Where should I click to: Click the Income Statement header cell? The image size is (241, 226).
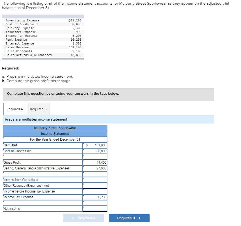coord(55,134)
